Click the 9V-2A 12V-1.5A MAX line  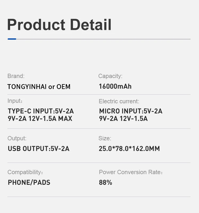(40, 118)
